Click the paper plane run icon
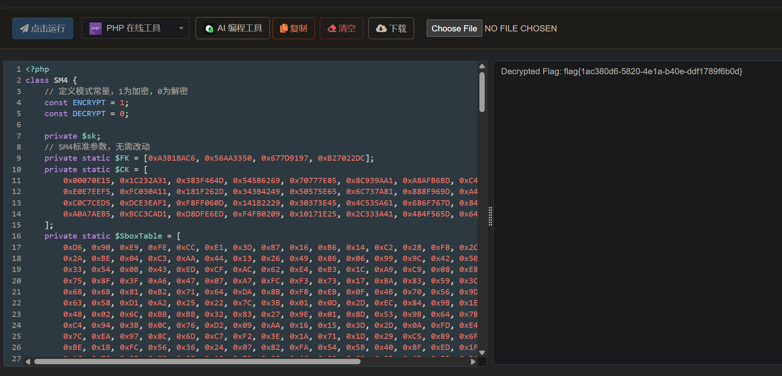 click(x=25, y=28)
